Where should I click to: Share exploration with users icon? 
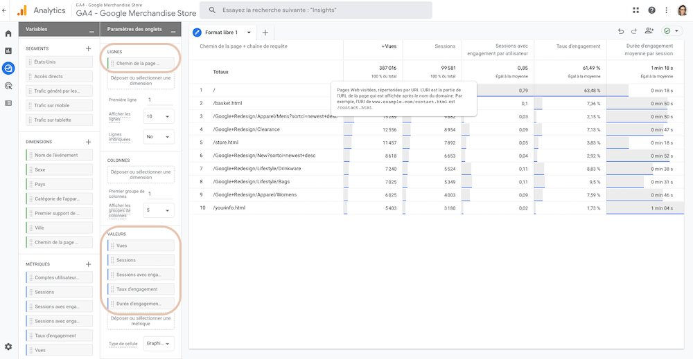[649, 31]
